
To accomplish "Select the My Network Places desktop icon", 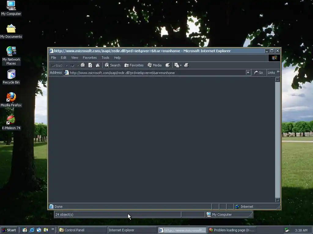I will point(11,56).
